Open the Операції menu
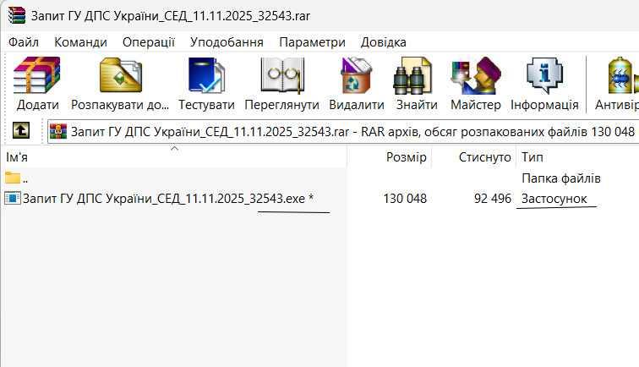This screenshot has width=639, height=367. [x=149, y=42]
